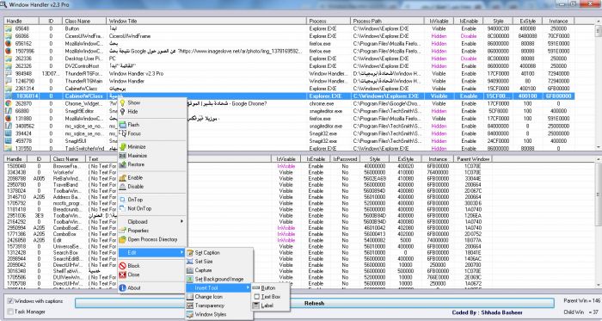
Task: Click the Restore icon in context menu
Action: point(122,164)
